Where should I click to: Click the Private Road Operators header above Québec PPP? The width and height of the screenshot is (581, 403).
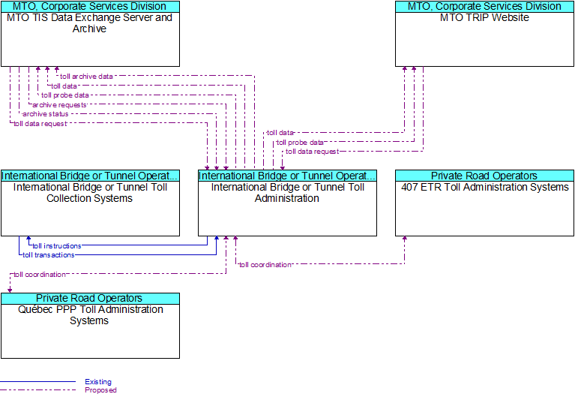pyautogui.click(x=90, y=299)
